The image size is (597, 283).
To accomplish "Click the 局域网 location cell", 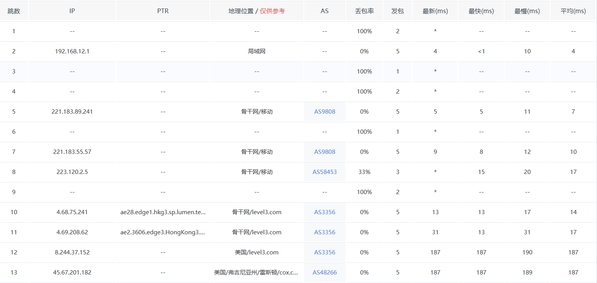I will [x=257, y=51].
